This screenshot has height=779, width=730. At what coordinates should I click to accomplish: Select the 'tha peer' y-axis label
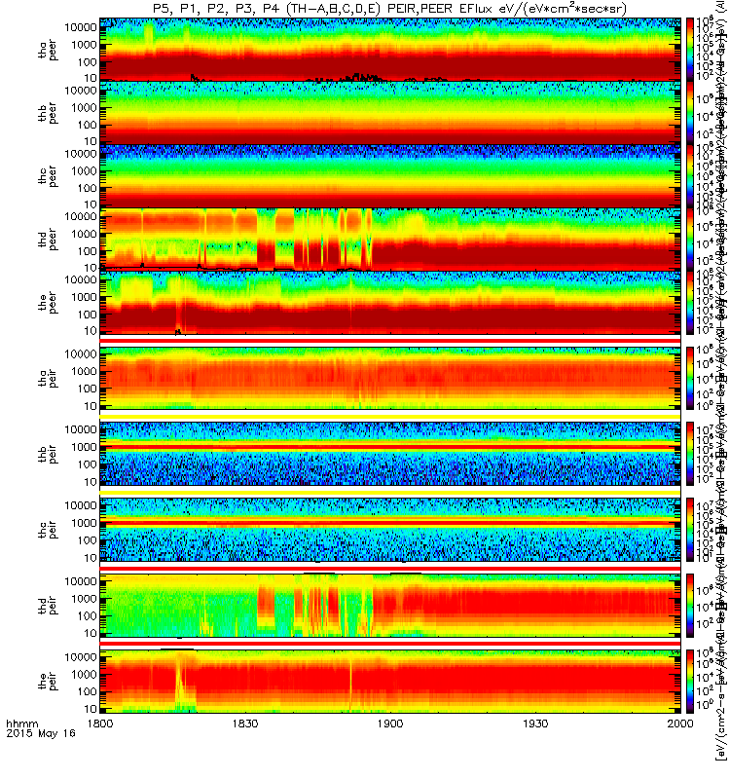coord(48,50)
